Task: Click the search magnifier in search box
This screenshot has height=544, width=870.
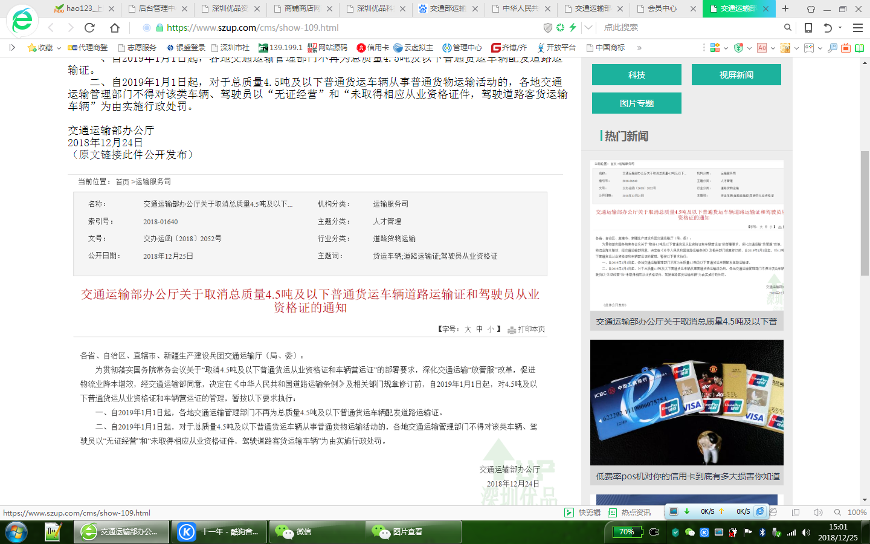Action: (x=787, y=27)
